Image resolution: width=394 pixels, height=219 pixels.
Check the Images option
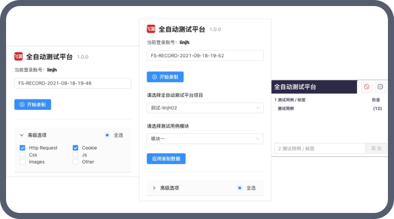point(22,162)
